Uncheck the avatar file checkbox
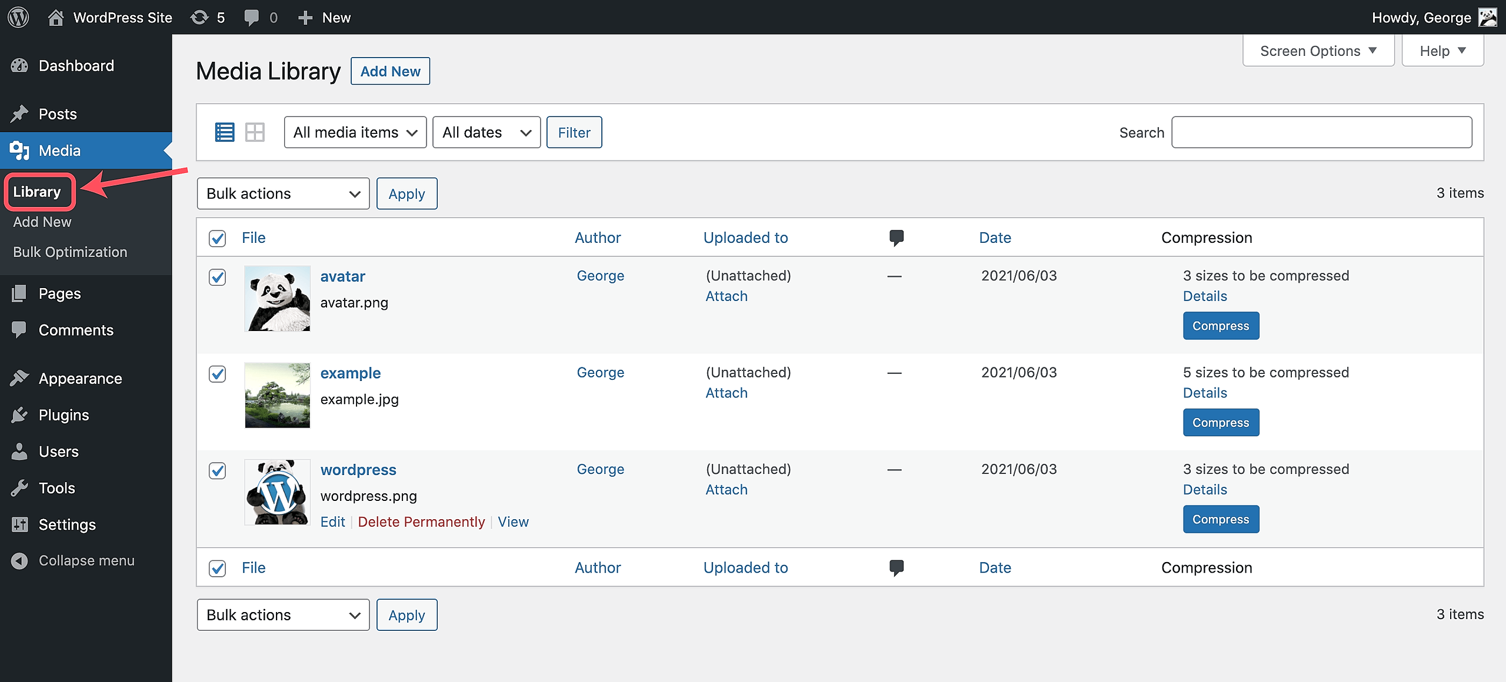Screen dimensions: 1506x682 (x=218, y=277)
